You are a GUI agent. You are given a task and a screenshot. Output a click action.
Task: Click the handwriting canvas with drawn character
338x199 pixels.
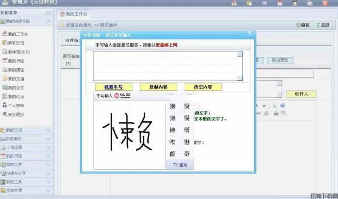tap(130, 135)
